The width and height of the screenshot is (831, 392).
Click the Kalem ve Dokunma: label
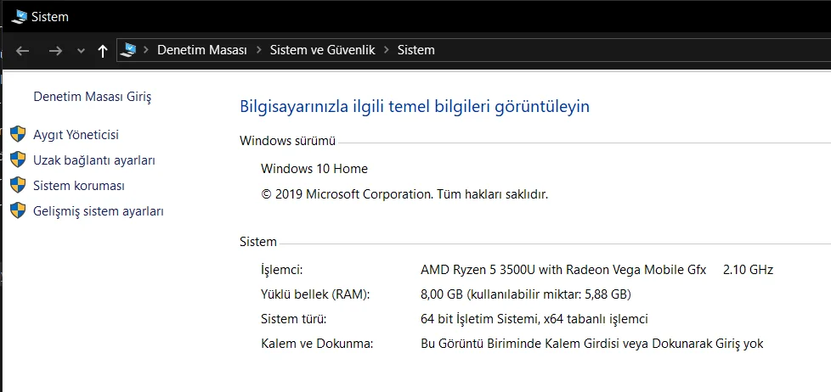click(318, 344)
